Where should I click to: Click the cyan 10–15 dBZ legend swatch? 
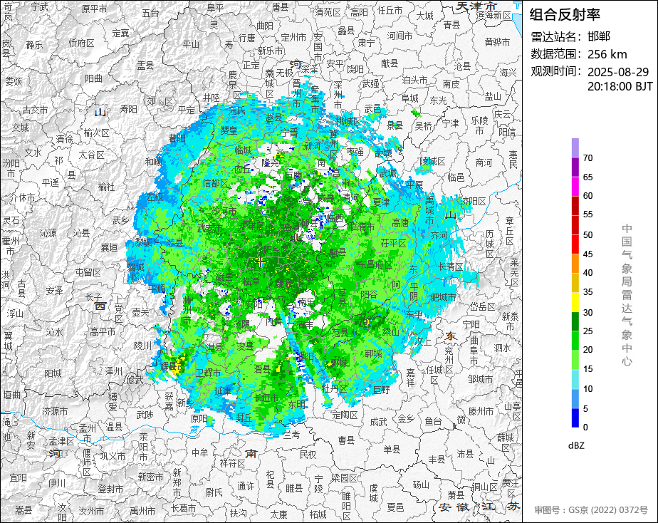coord(575,379)
